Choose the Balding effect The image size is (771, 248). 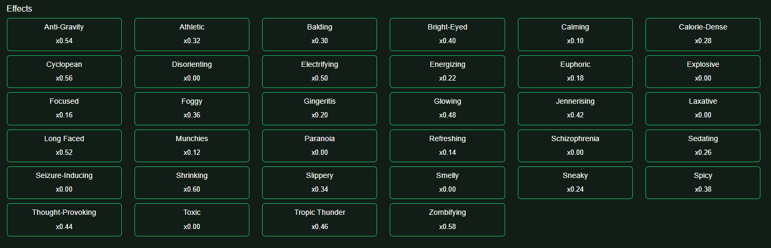pos(319,34)
